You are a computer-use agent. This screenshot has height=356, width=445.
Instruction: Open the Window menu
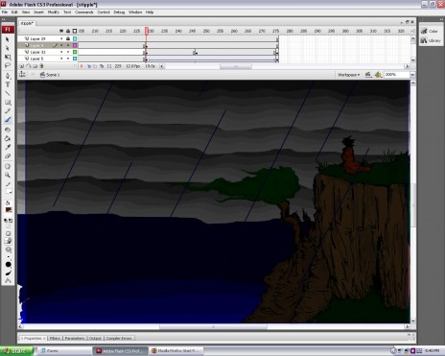tap(135, 12)
